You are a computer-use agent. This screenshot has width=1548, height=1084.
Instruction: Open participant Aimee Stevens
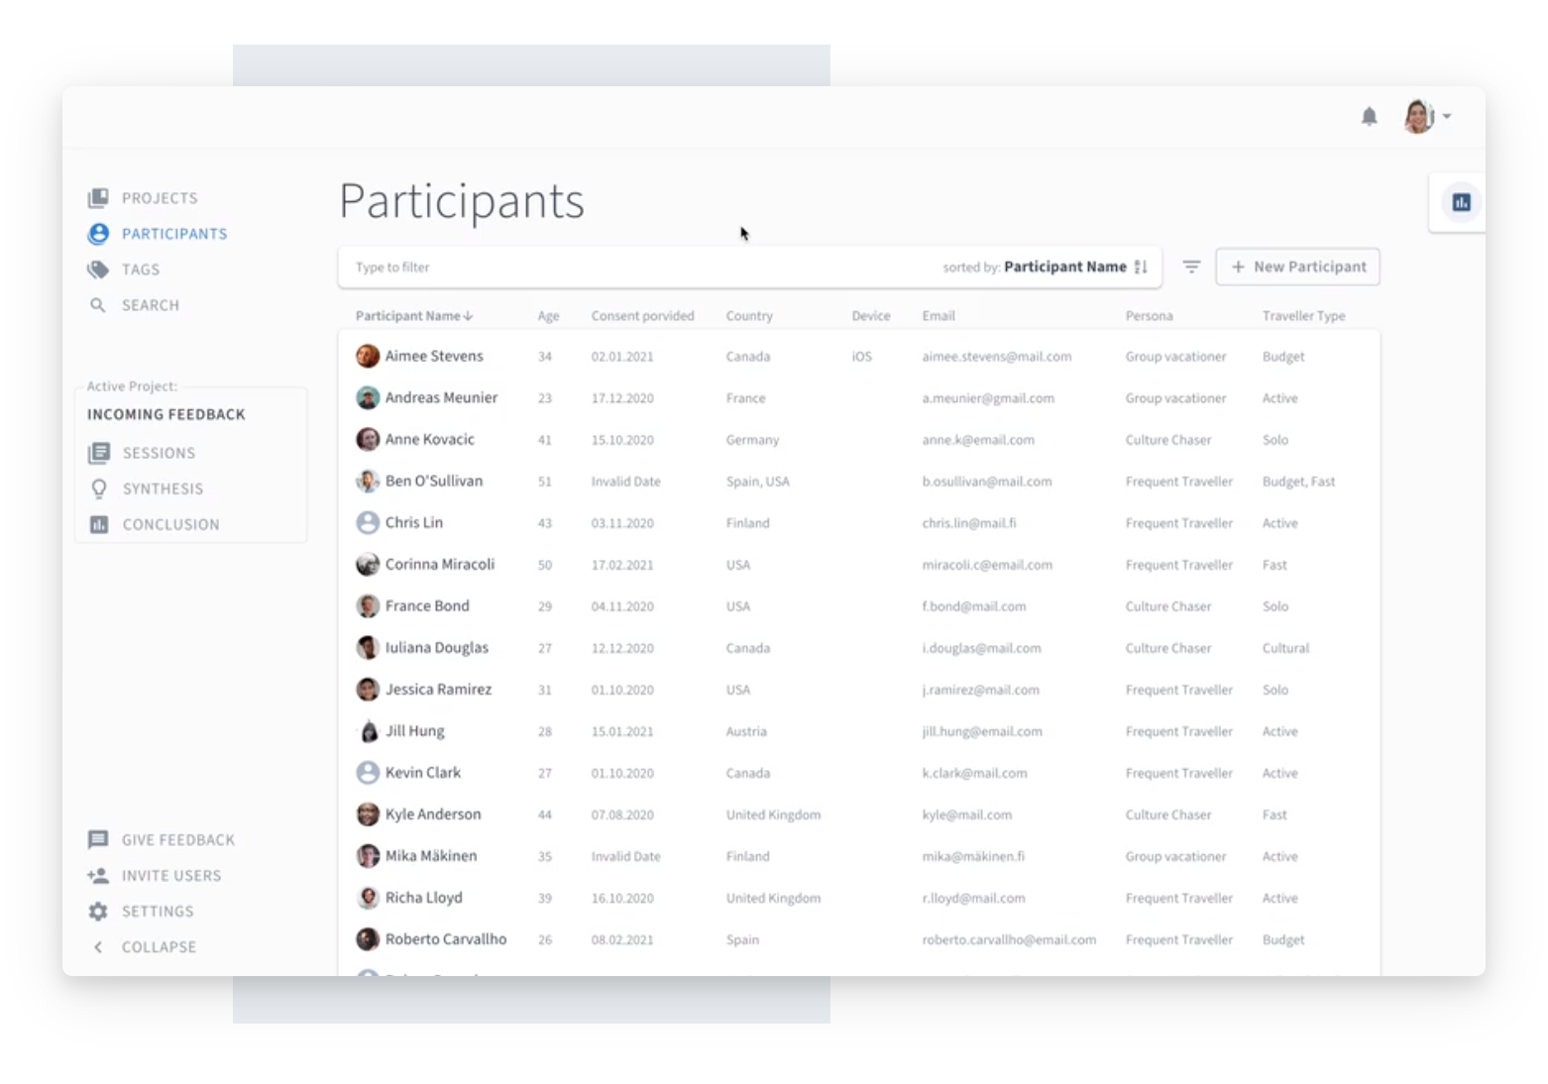click(434, 356)
